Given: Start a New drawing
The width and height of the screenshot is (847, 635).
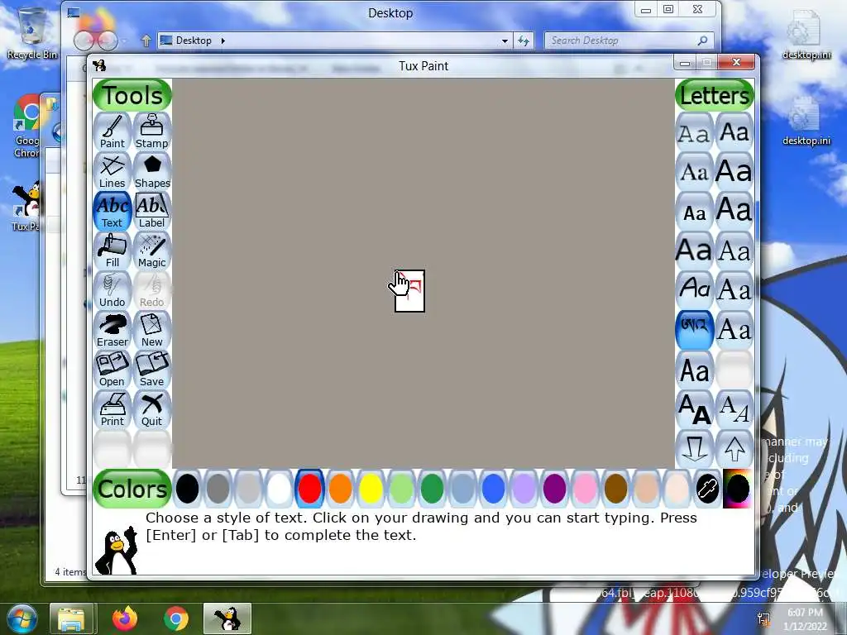Looking at the screenshot, I should click(x=152, y=330).
